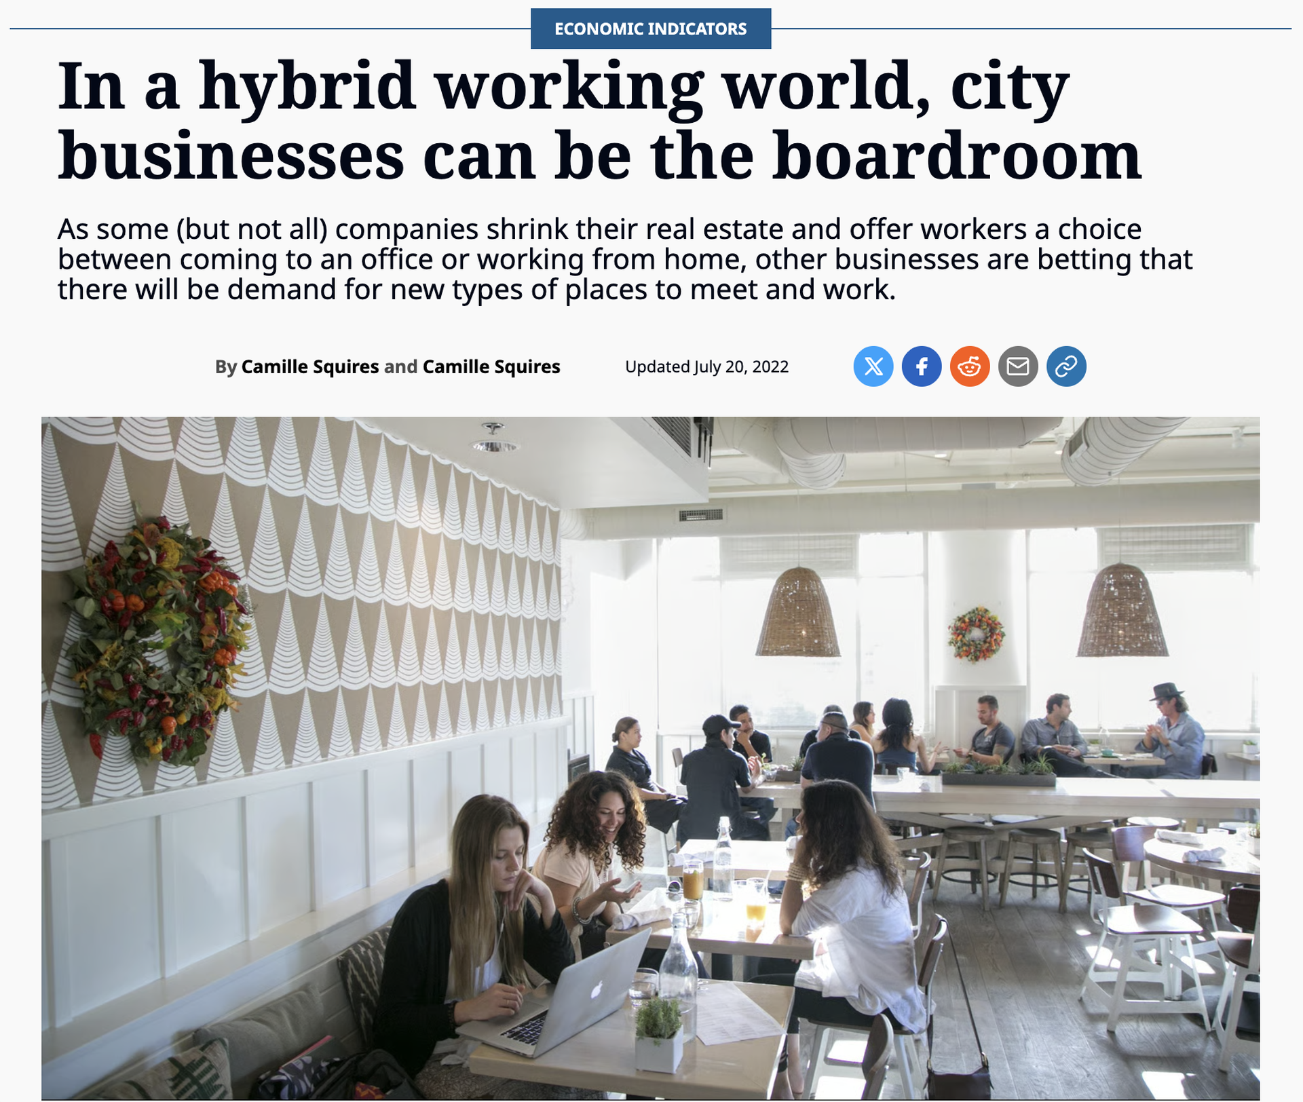Viewport: 1303px width, 1102px height.
Task: Email this article via envelope icon
Action: 1018,366
